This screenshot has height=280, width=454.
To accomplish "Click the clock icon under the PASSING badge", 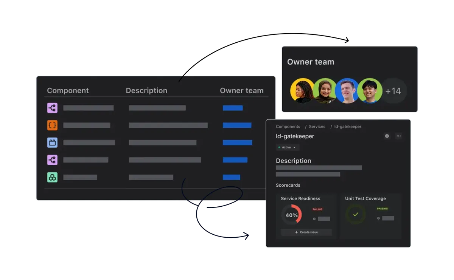I will (x=379, y=218).
